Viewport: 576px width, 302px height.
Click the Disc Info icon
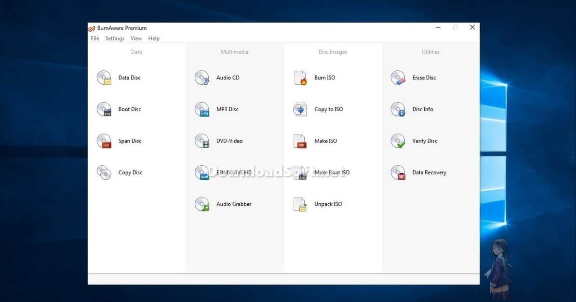point(398,109)
